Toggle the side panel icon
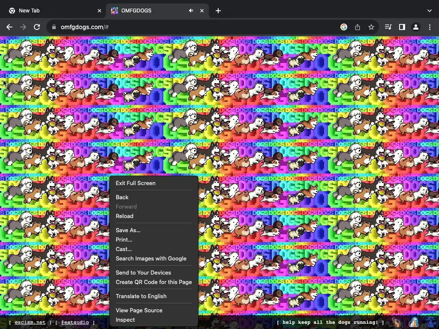Viewport: 439px width, 329px height. pyautogui.click(x=402, y=27)
